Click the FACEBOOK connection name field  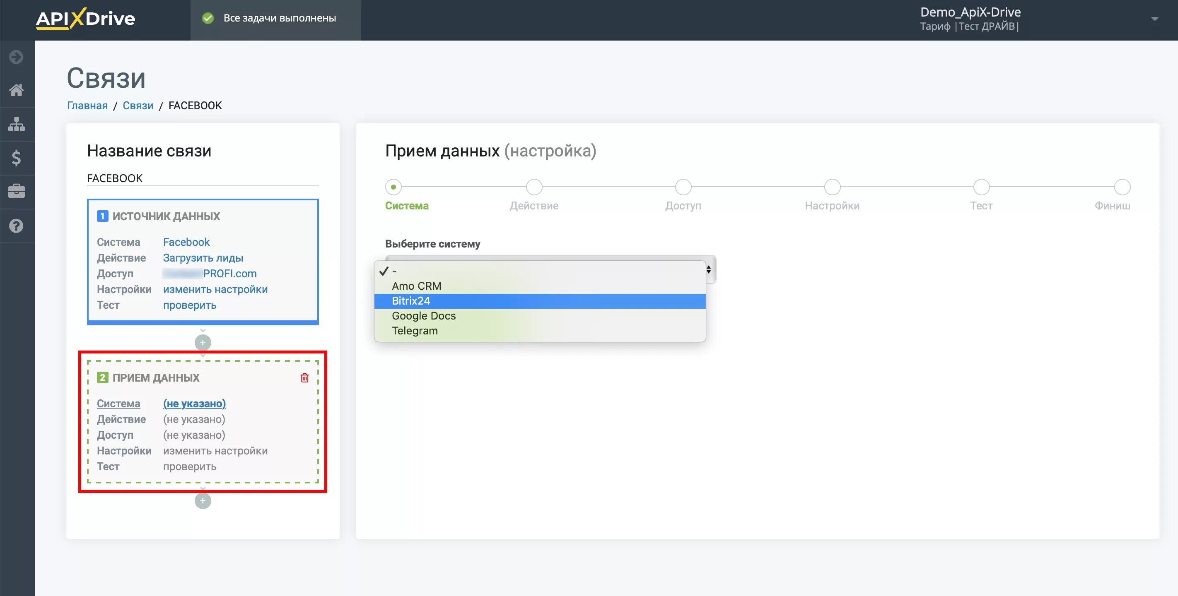coord(203,178)
